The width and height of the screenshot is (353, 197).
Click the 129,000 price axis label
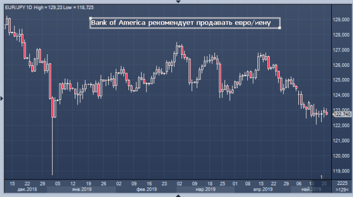tap(341, 20)
